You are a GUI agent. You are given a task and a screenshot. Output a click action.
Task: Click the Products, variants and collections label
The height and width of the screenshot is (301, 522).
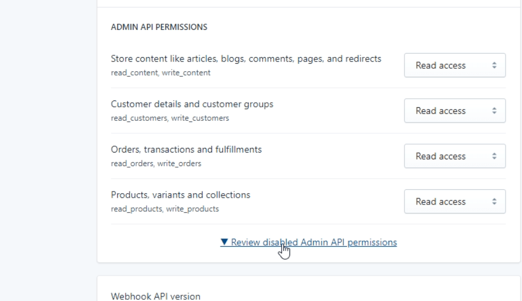click(x=180, y=195)
